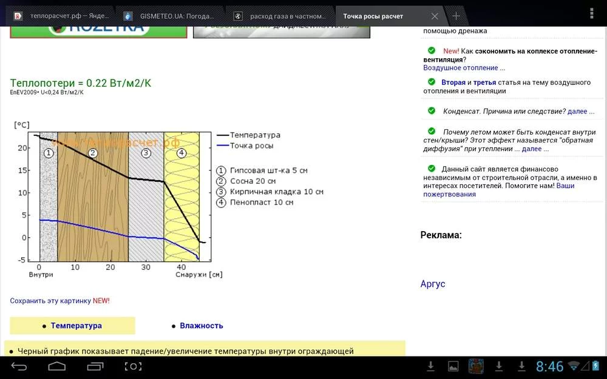
Task: Tap the Android back navigation button
Action: point(19,366)
